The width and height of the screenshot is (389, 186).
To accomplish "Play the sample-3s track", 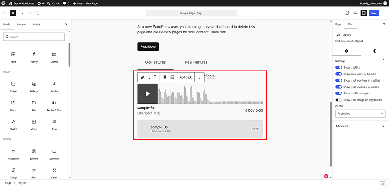I will [x=148, y=94].
